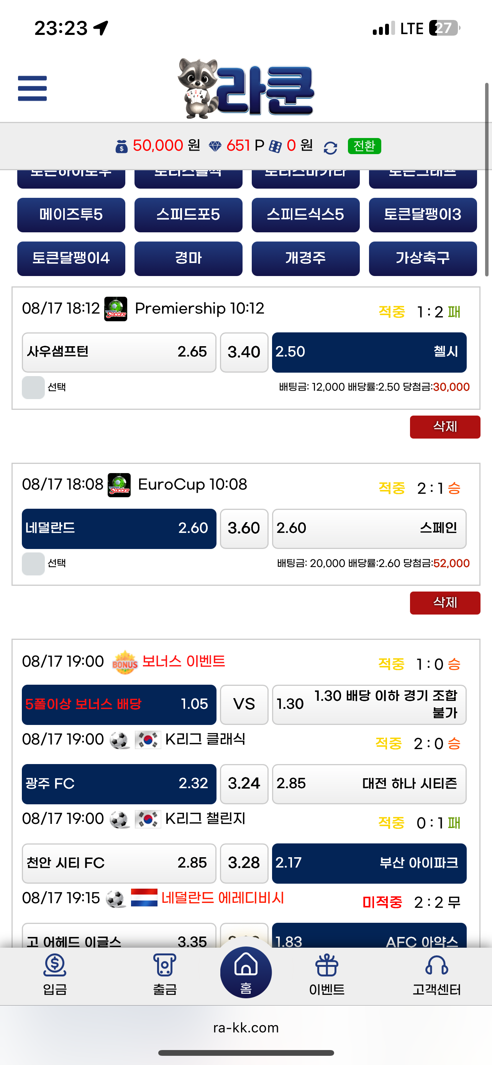Go to home (홈) button
492x1065 pixels.
point(246,972)
